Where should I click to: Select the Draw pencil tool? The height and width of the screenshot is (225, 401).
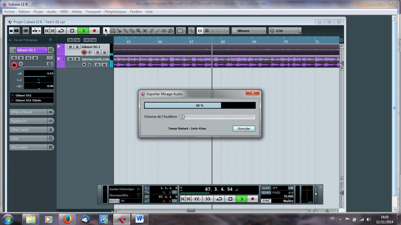151,31
